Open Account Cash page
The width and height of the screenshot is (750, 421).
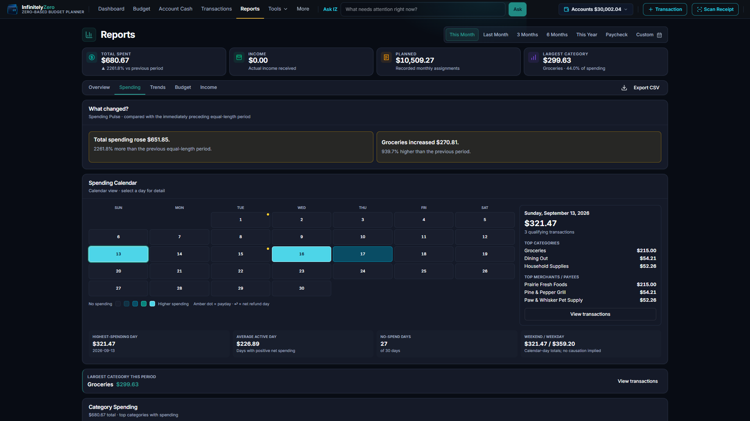175,9
